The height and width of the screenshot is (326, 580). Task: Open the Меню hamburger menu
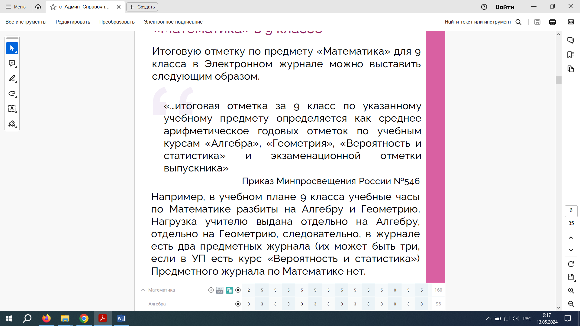click(x=16, y=7)
